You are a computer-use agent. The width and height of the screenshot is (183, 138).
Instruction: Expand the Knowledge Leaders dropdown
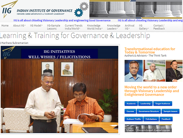pos(114,27)
